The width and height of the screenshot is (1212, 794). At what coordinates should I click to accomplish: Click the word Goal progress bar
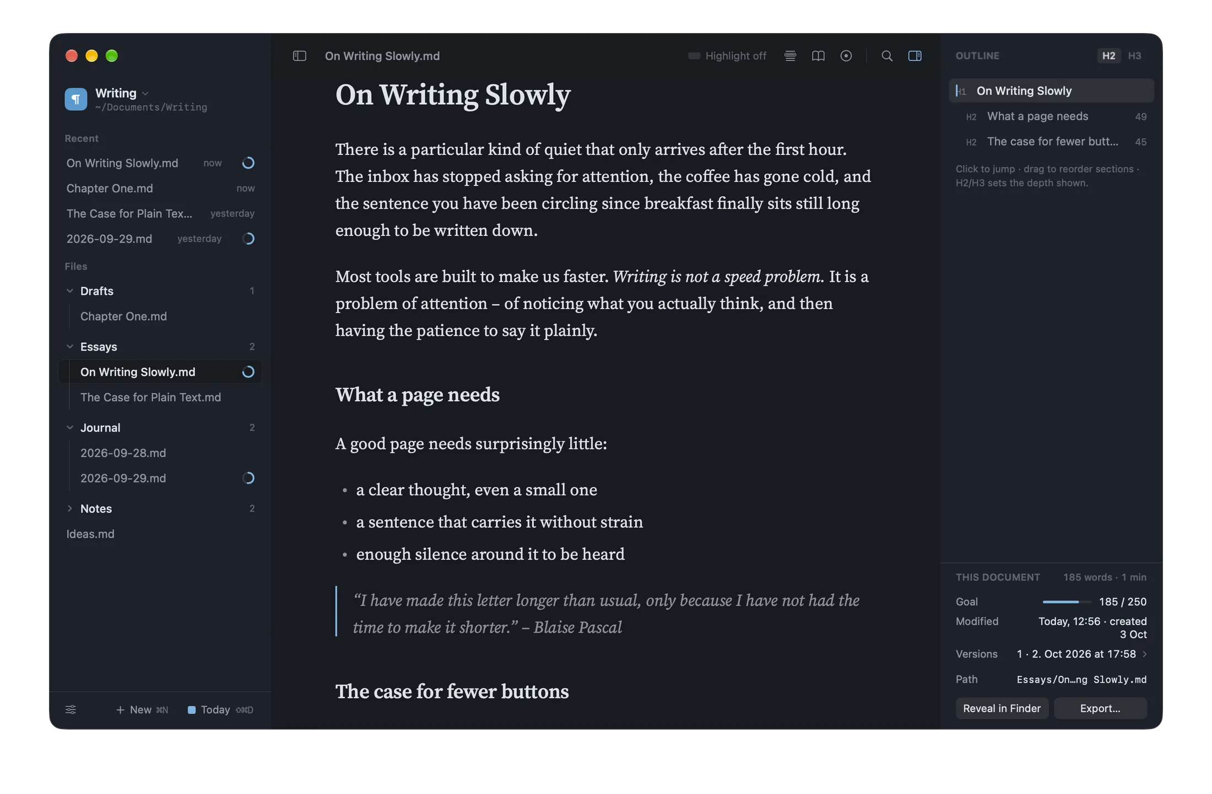pyautogui.click(x=1067, y=602)
